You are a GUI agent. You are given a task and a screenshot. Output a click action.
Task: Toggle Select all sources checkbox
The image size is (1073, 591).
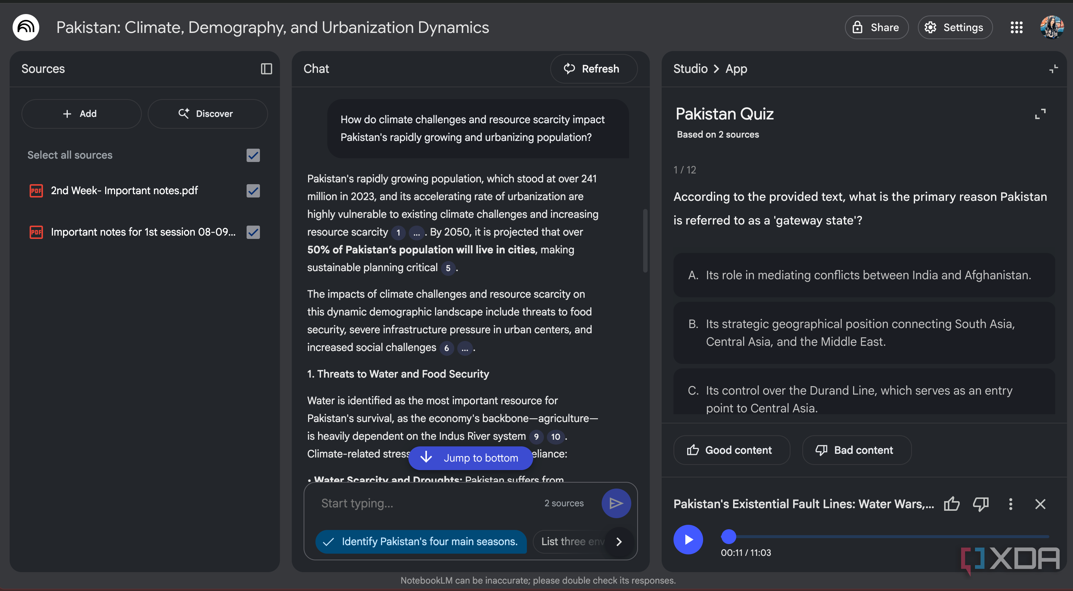253,155
